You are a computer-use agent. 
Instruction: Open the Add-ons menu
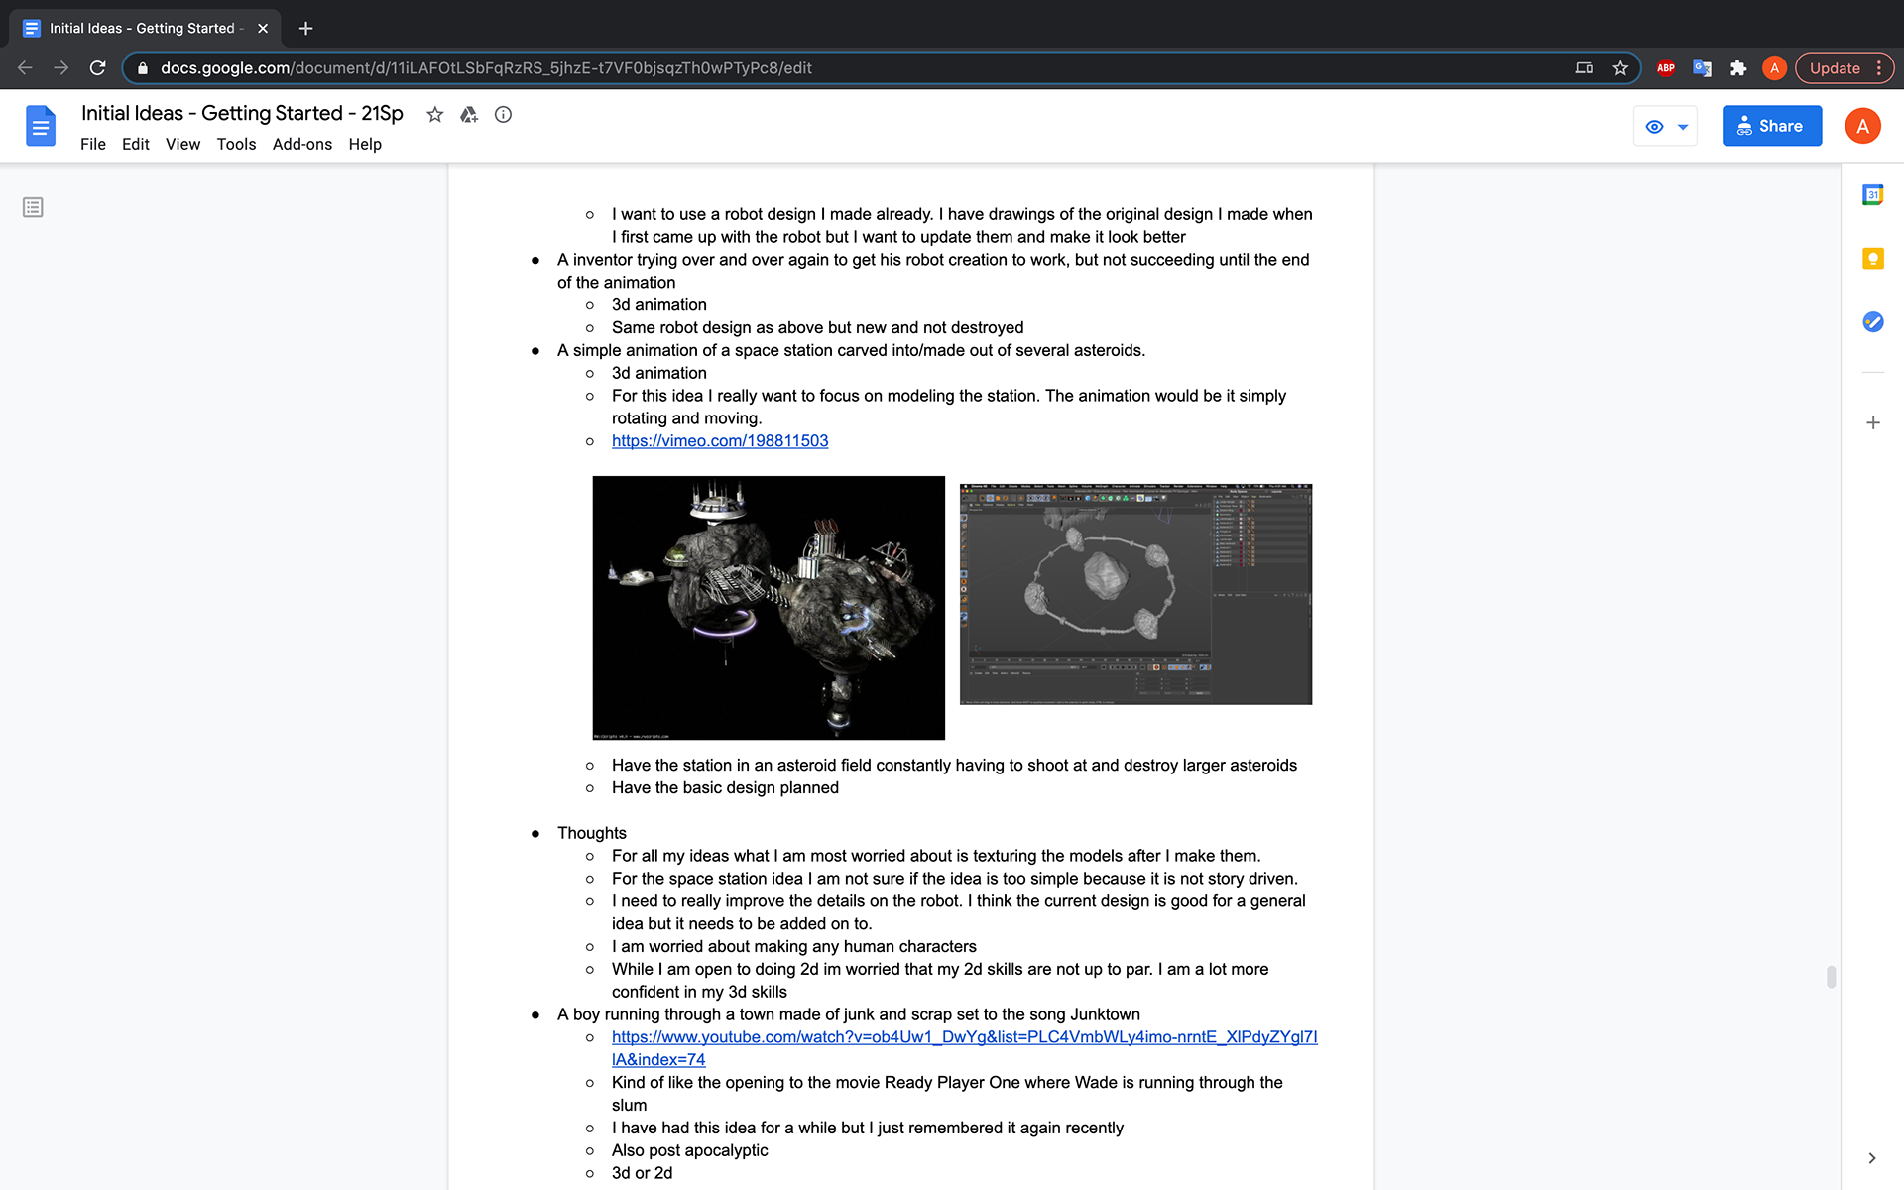[x=302, y=144]
